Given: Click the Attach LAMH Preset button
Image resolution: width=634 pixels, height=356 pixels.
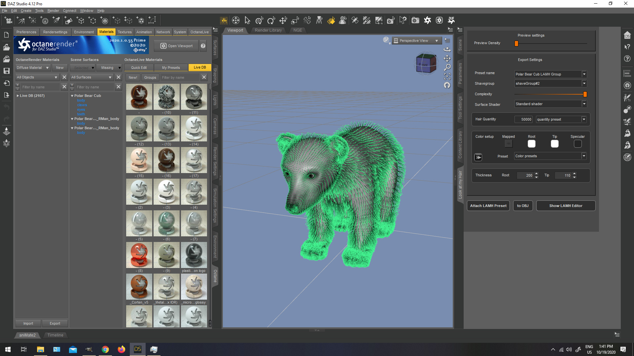Looking at the screenshot, I should (x=488, y=206).
